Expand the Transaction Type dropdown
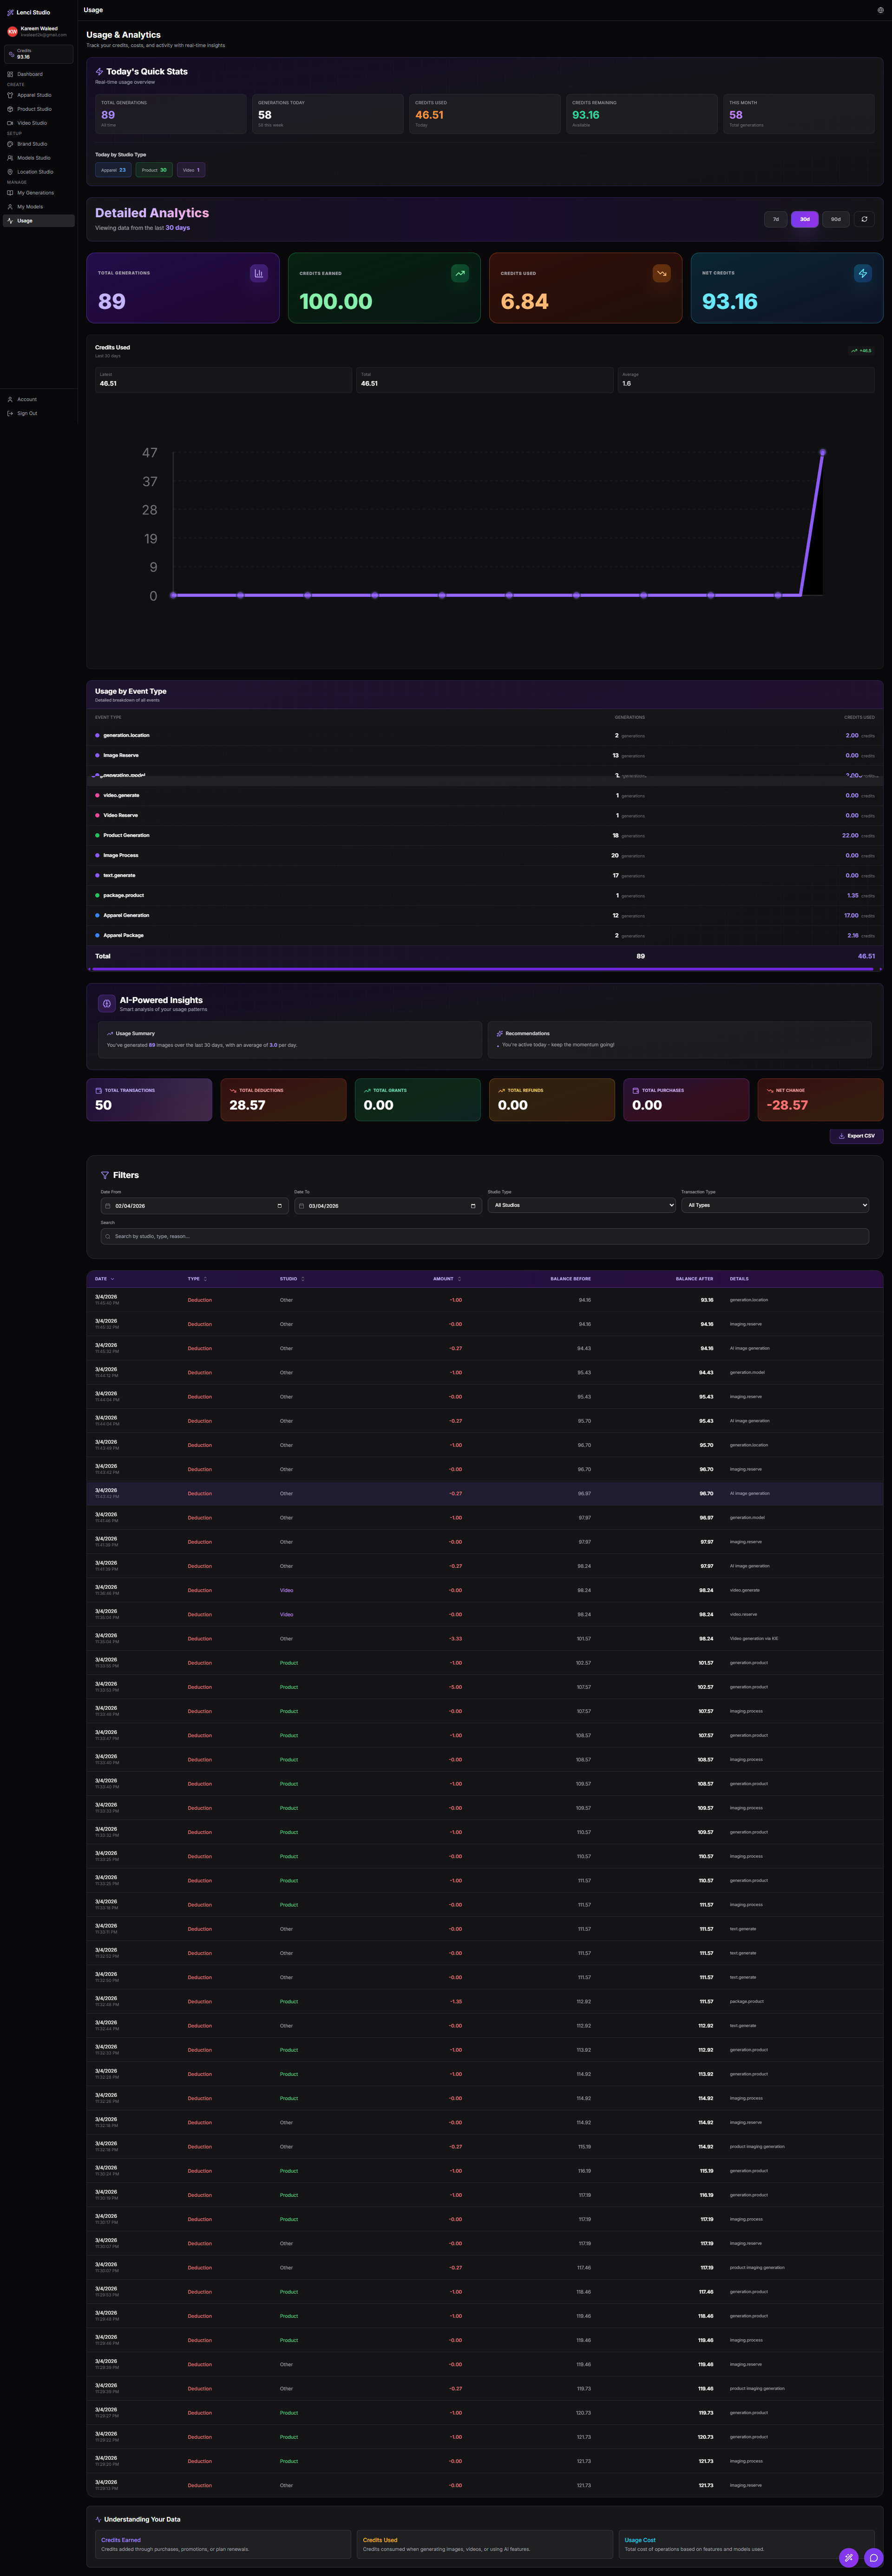This screenshot has height=2576, width=892. 774,1205
